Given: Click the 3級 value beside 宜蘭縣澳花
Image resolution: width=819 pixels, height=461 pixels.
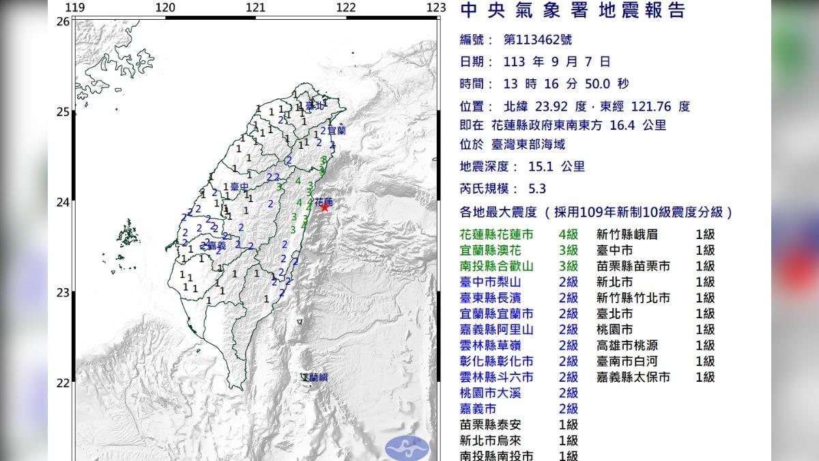Looking at the screenshot, I should click(569, 250).
